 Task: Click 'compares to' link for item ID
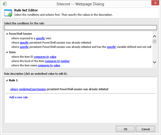41,57
